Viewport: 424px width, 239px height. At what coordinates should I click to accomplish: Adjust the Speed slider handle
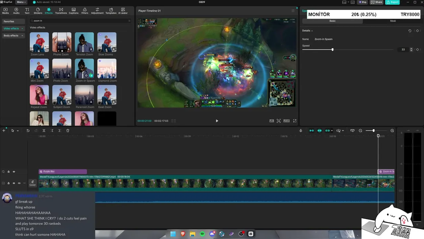coord(332,49)
